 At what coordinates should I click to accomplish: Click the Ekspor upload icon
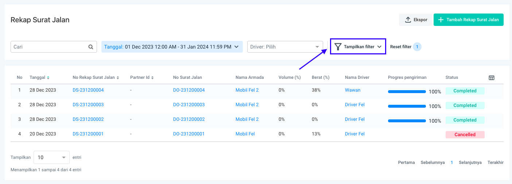pyautogui.click(x=408, y=20)
